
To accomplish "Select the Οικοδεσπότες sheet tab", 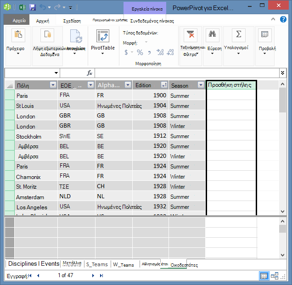I will click(x=184, y=265).
